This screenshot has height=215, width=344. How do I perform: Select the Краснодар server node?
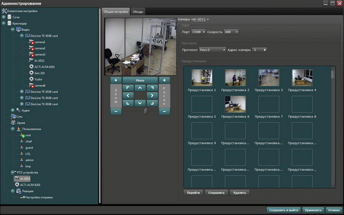(x=19, y=24)
